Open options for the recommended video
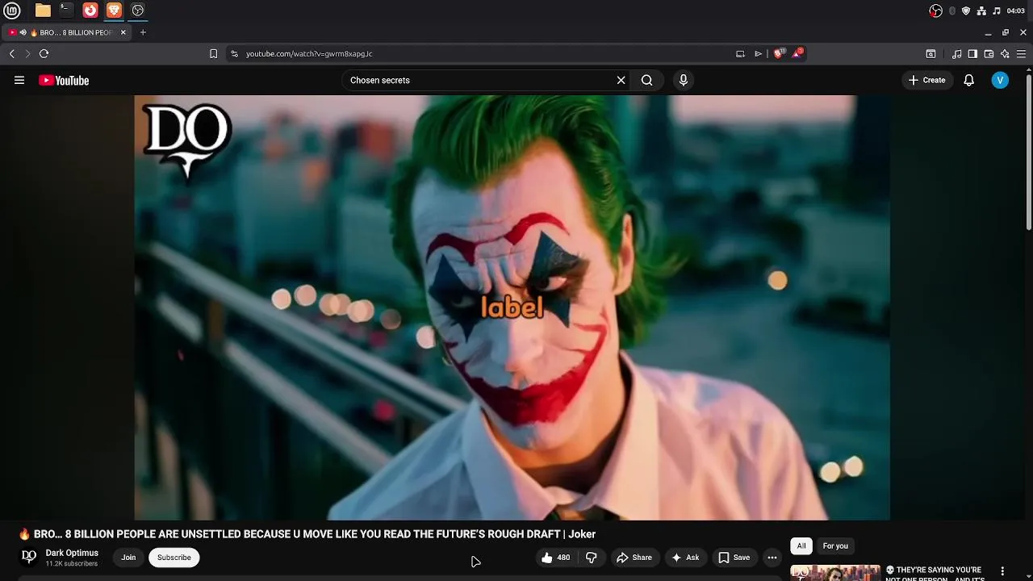The image size is (1033, 581). (x=1002, y=571)
